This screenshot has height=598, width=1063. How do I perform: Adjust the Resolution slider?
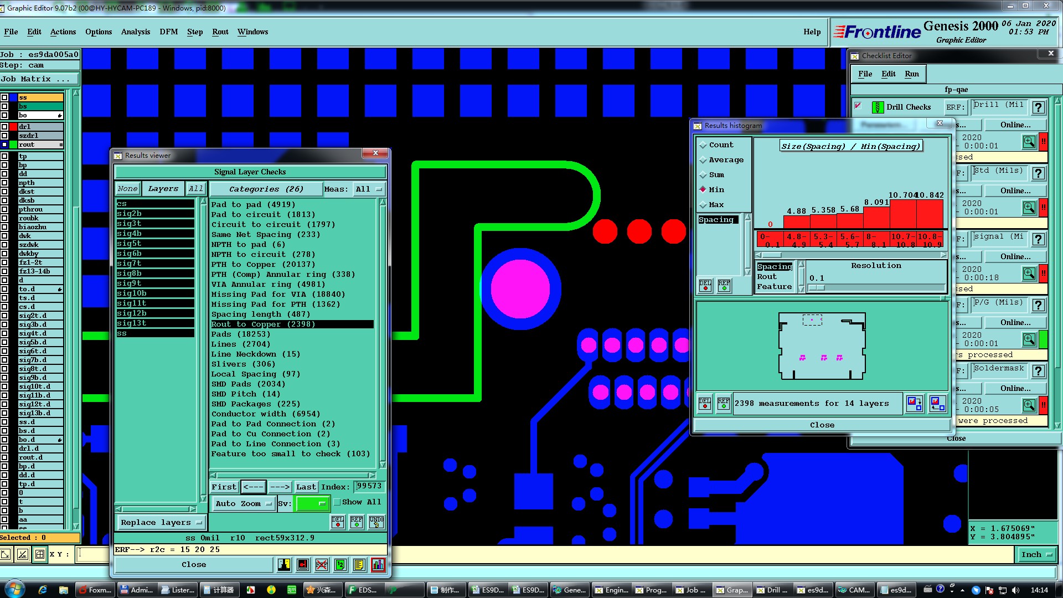click(817, 287)
